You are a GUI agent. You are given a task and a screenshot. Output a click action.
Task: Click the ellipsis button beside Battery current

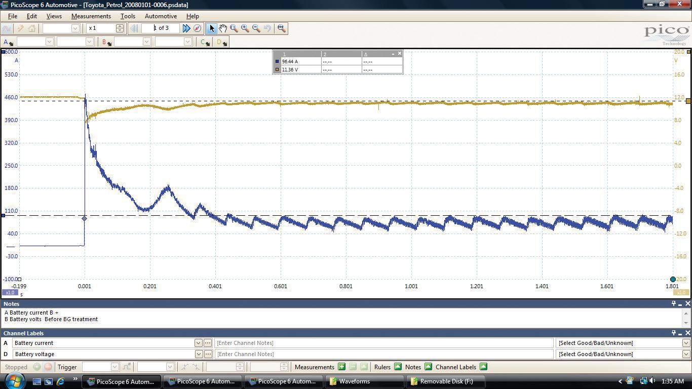208,343
